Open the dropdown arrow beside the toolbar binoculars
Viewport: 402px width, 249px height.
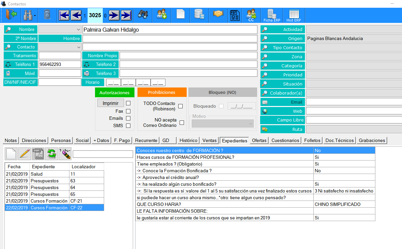point(35,15)
